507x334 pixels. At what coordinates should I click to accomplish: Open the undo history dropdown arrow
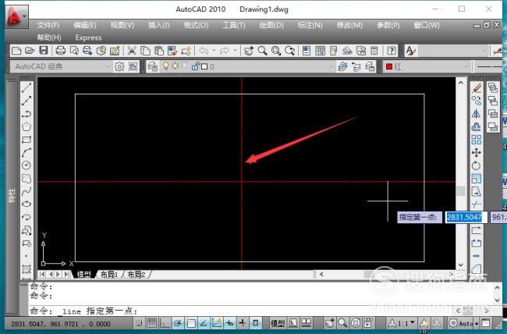pos(214,51)
